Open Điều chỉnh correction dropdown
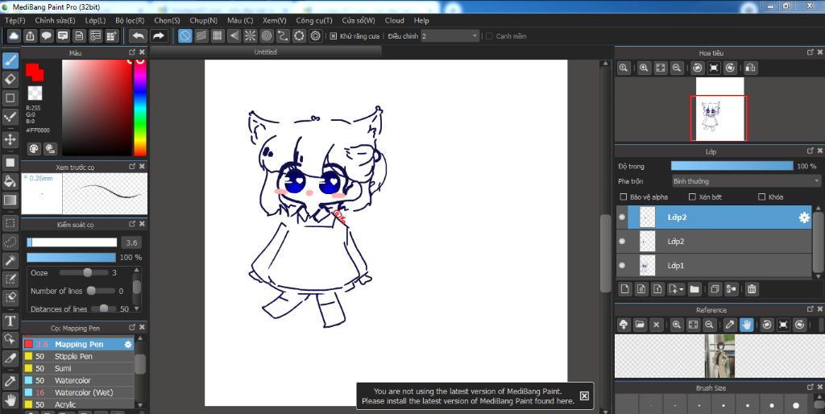825x414 pixels. coord(450,36)
